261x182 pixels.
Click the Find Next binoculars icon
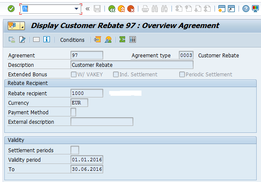click(x=164, y=9)
